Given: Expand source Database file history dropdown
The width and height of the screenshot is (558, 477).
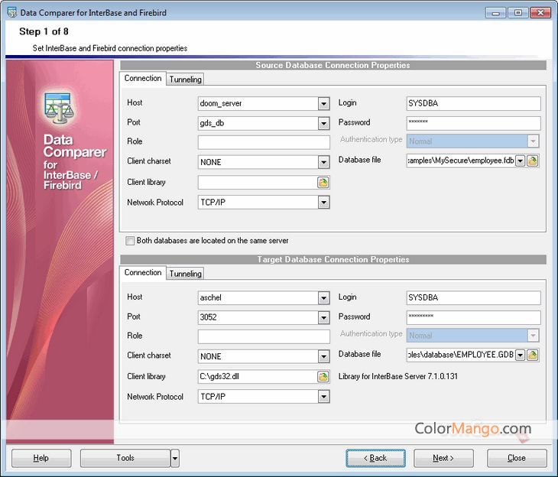Looking at the screenshot, I should 521,161.
